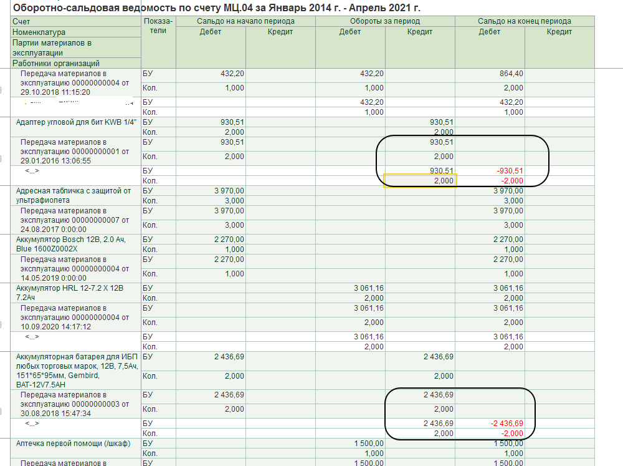
Task: Select the yellow-outlined 2,000 credit cell
Action: [421, 180]
